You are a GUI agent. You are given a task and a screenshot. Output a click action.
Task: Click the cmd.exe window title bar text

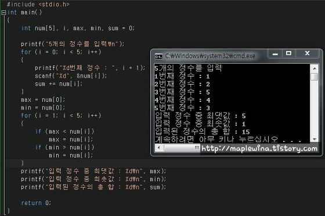tap(210, 56)
